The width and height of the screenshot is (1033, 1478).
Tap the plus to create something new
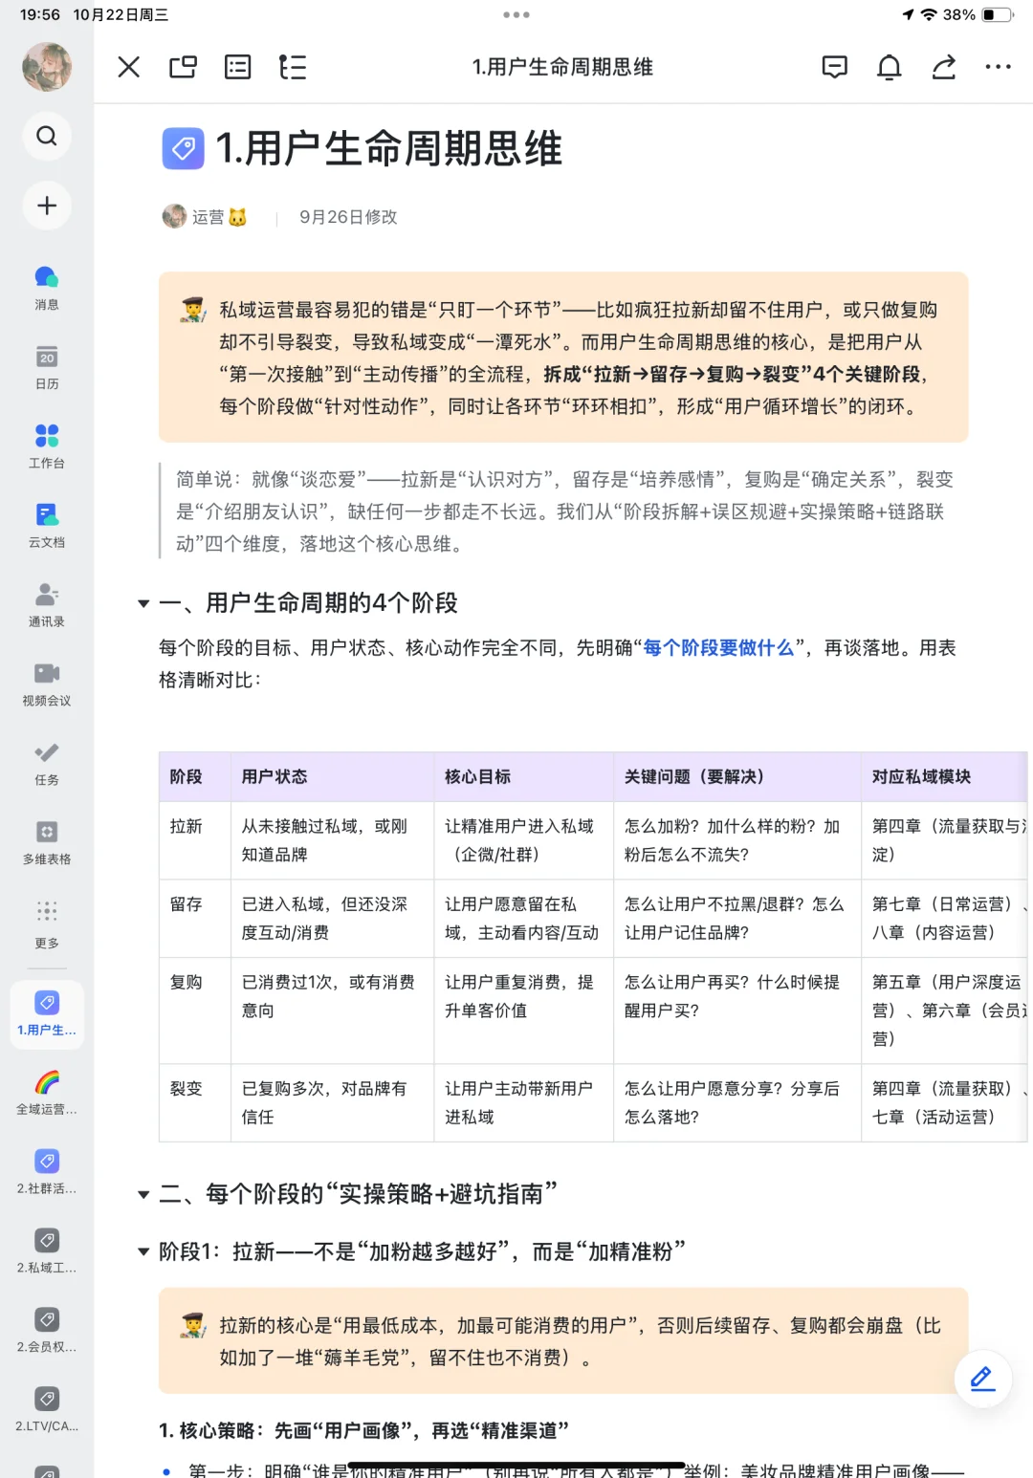coord(46,206)
